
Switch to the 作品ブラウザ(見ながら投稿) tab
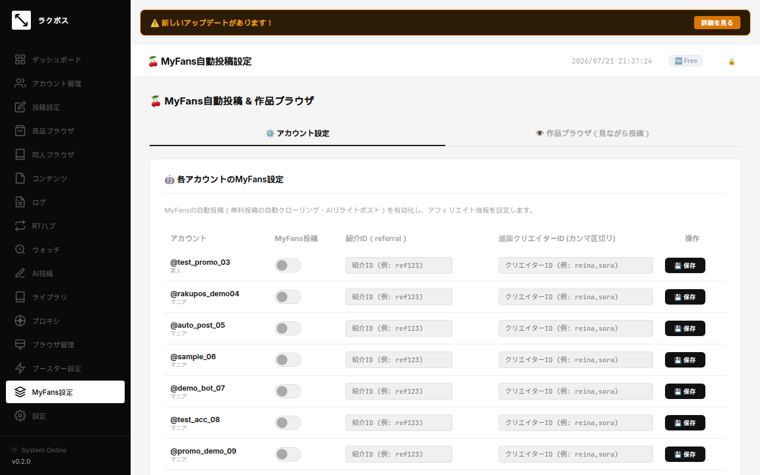593,134
